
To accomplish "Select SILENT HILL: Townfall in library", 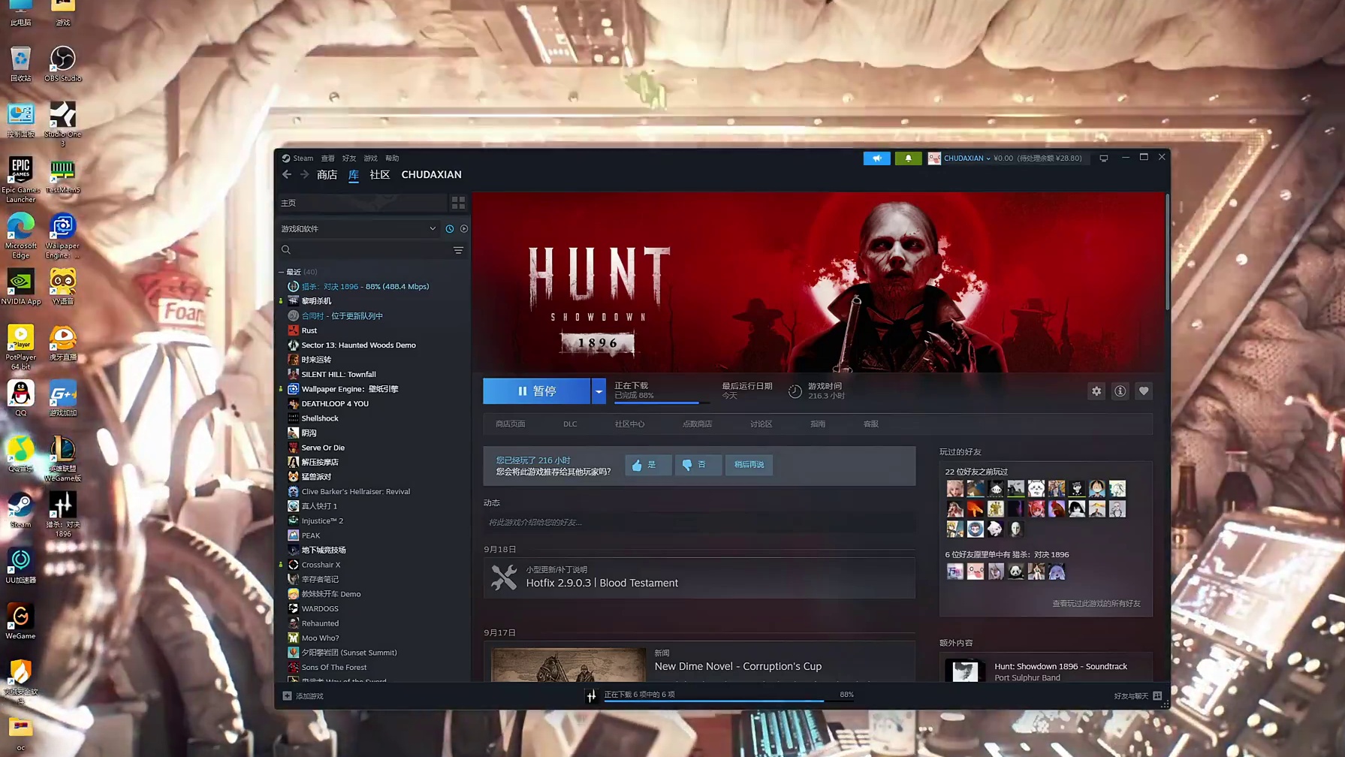I will click(339, 375).
